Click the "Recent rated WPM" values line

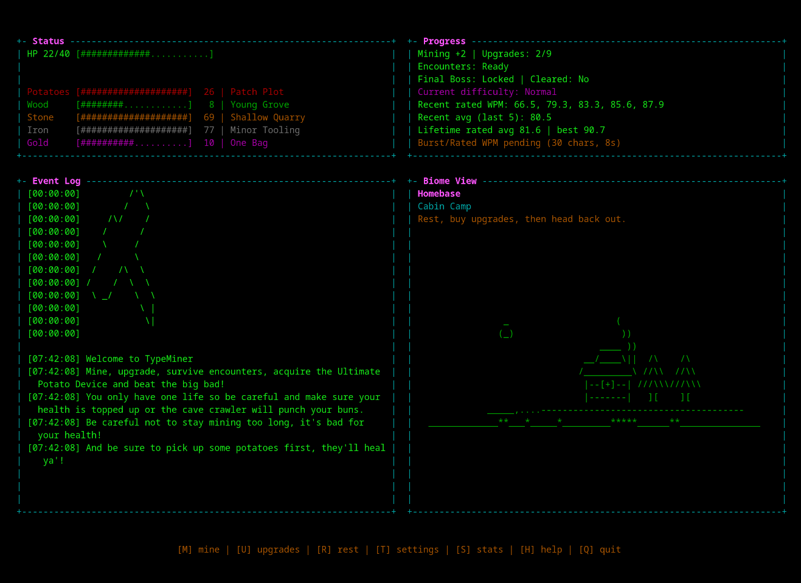(541, 105)
